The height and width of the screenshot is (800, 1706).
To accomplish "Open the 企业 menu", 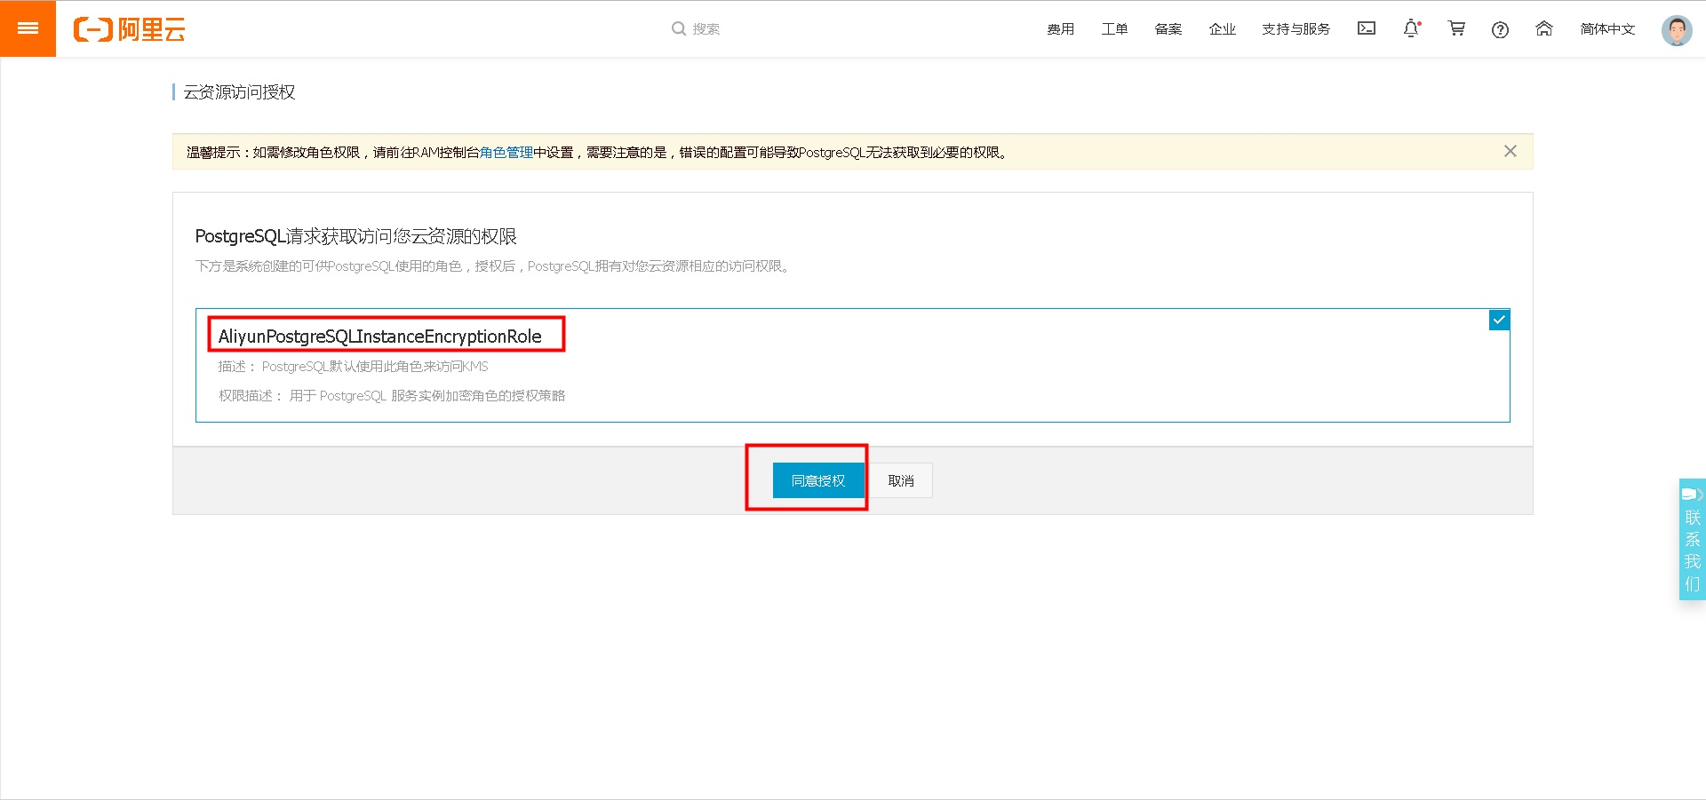I will (1223, 29).
